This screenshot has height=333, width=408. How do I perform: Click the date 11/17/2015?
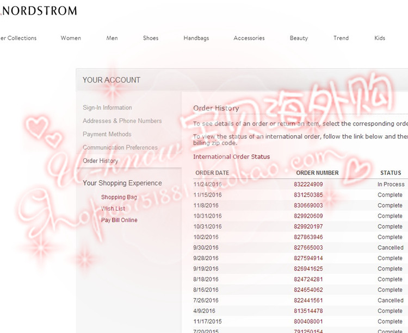pyautogui.click(x=207, y=321)
